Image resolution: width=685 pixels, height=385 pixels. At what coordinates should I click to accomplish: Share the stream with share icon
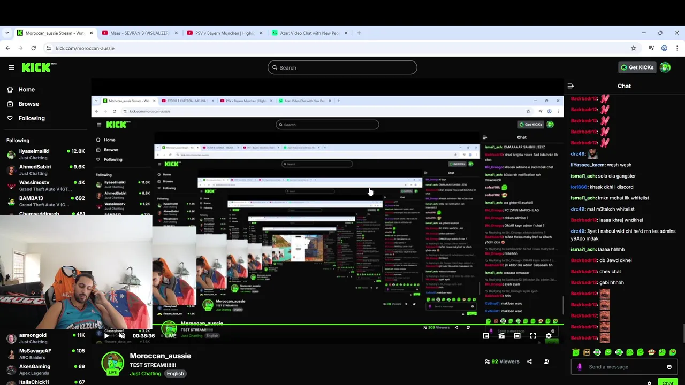point(529,361)
